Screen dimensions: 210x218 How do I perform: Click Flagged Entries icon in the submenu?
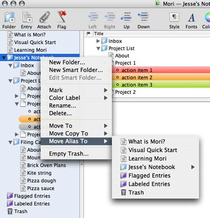pyautogui.click(x=123, y=176)
